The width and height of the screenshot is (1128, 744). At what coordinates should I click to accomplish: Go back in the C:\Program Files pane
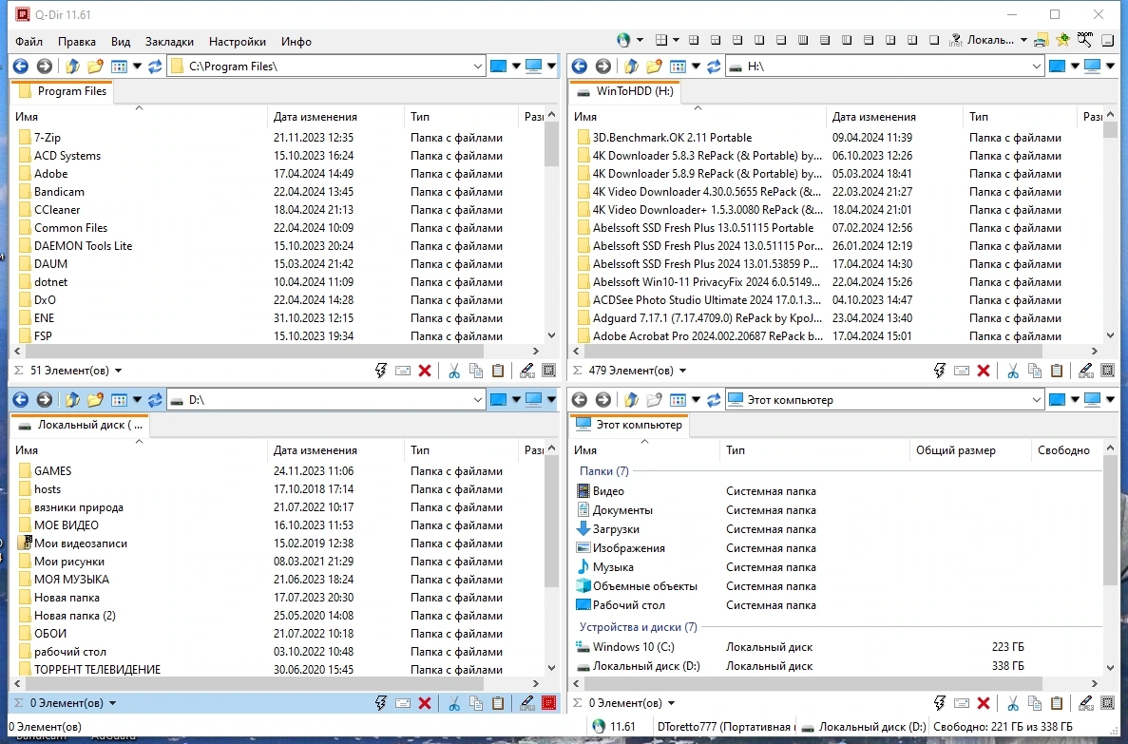pos(21,67)
